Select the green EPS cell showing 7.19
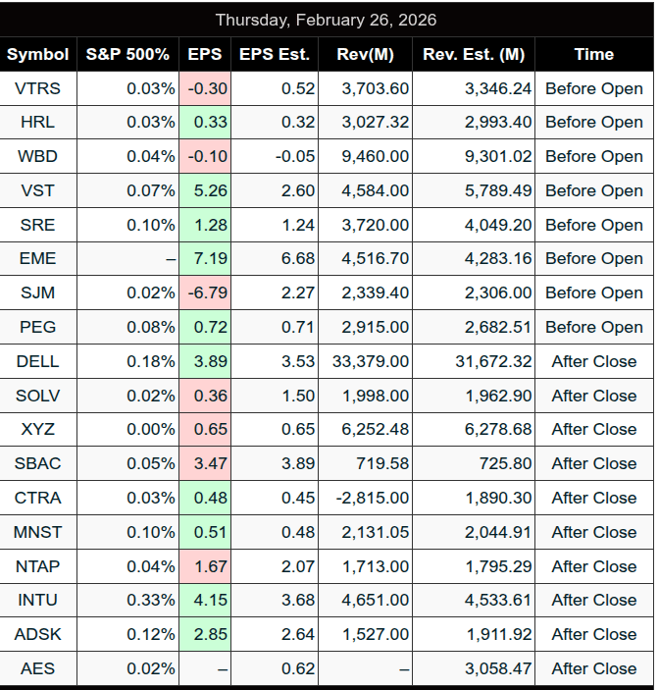This screenshot has width=659, height=690. 206,258
